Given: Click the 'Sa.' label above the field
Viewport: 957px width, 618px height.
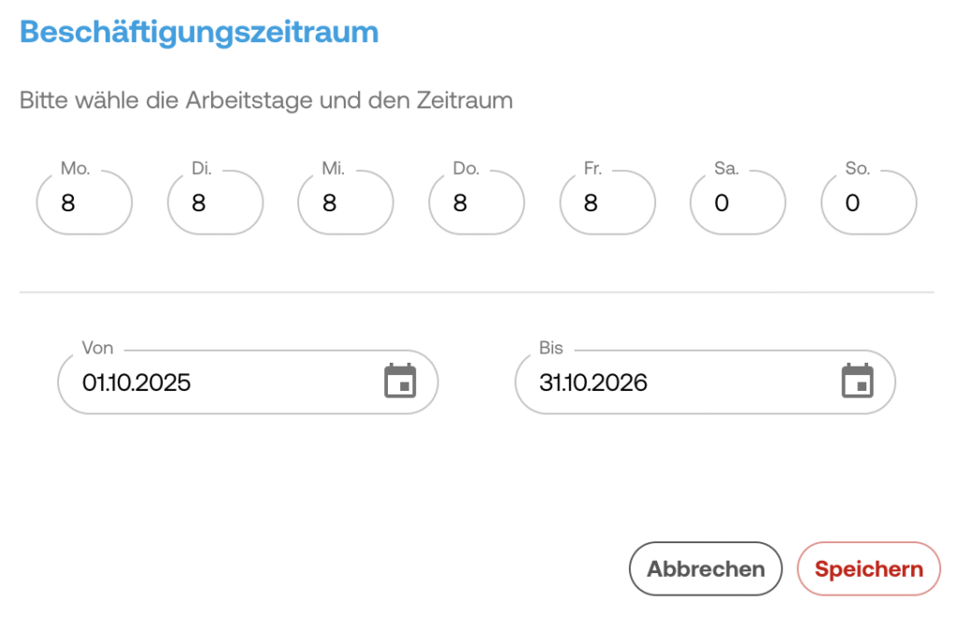Looking at the screenshot, I should pyautogui.click(x=726, y=169).
